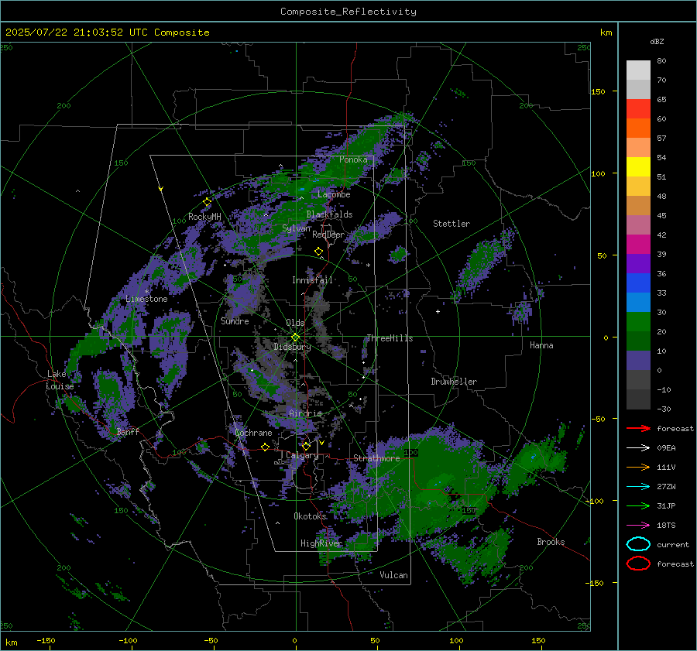Select the purple 39–36 dBZ swatch
Image resolution: width=697 pixels, height=651 pixels.
(638, 263)
